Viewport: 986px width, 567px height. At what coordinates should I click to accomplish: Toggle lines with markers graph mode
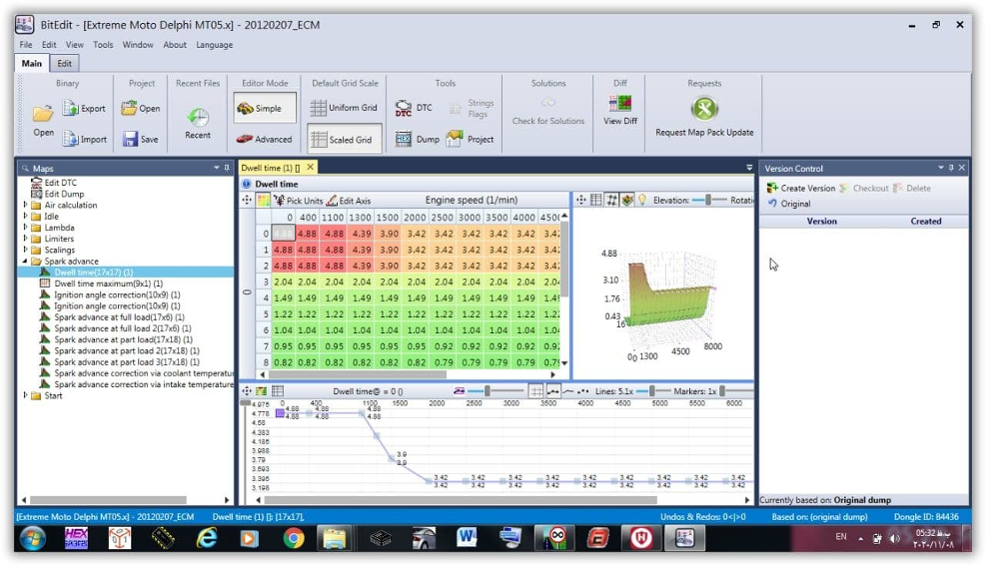pyautogui.click(x=552, y=391)
